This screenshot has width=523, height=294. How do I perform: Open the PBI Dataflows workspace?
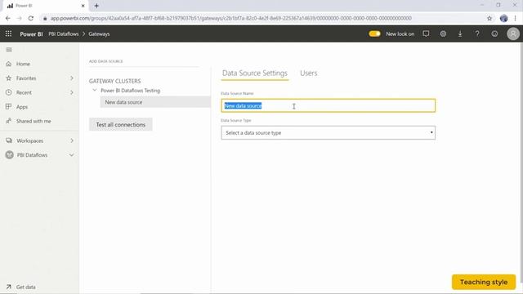point(32,155)
